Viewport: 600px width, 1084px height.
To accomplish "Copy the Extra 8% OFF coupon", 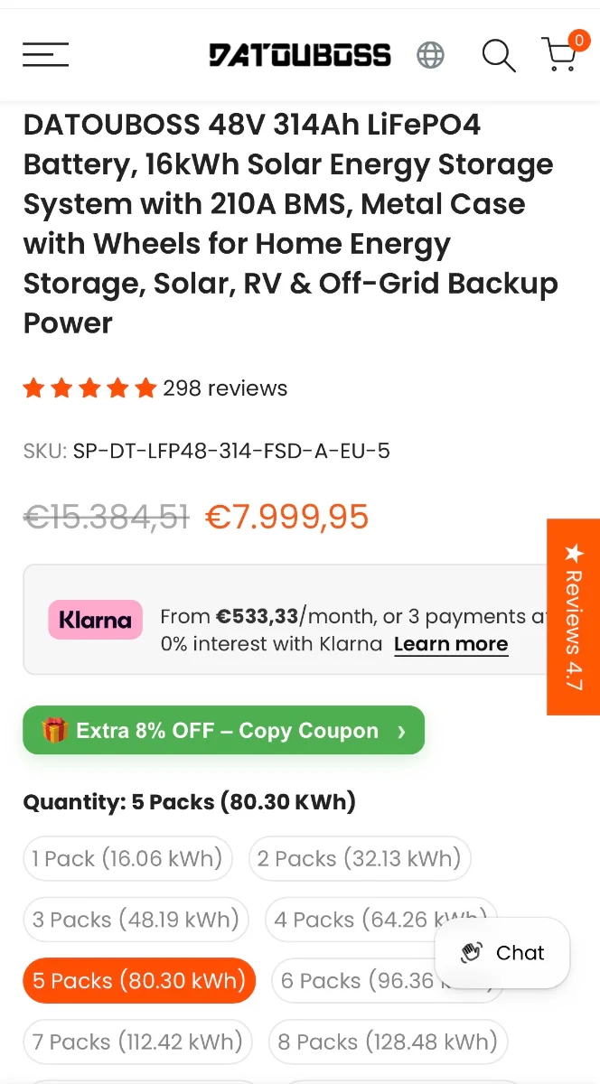I will tap(223, 730).
